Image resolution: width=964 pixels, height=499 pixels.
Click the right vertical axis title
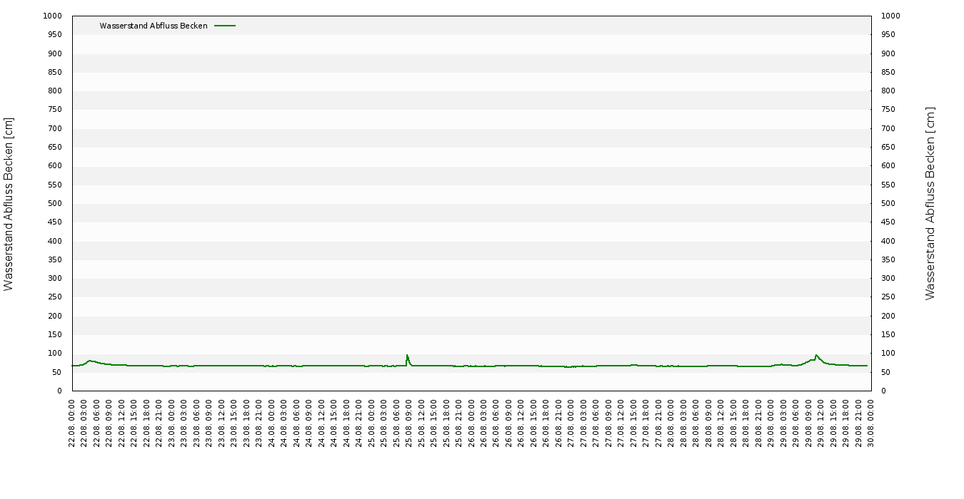[x=930, y=203]
